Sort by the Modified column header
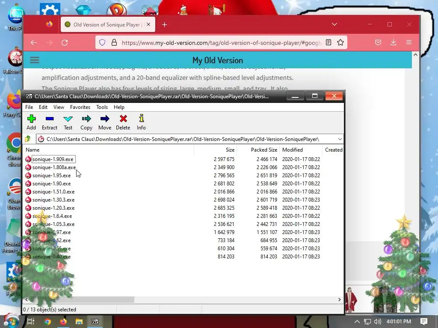This screenshot has height=328, width=438. (x=301, y=150)
